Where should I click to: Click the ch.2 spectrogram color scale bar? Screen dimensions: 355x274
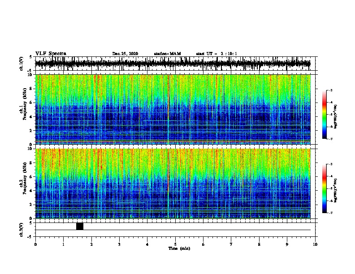[325, 188]
